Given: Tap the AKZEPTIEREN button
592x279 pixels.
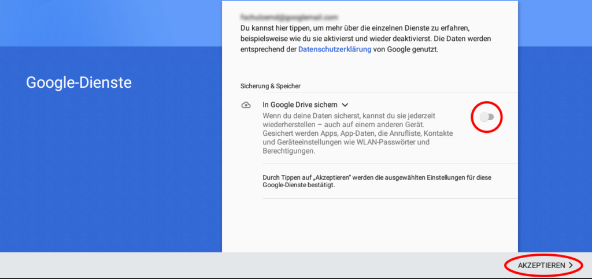Looking at the screenshot, I should click(x=545, y=266).
